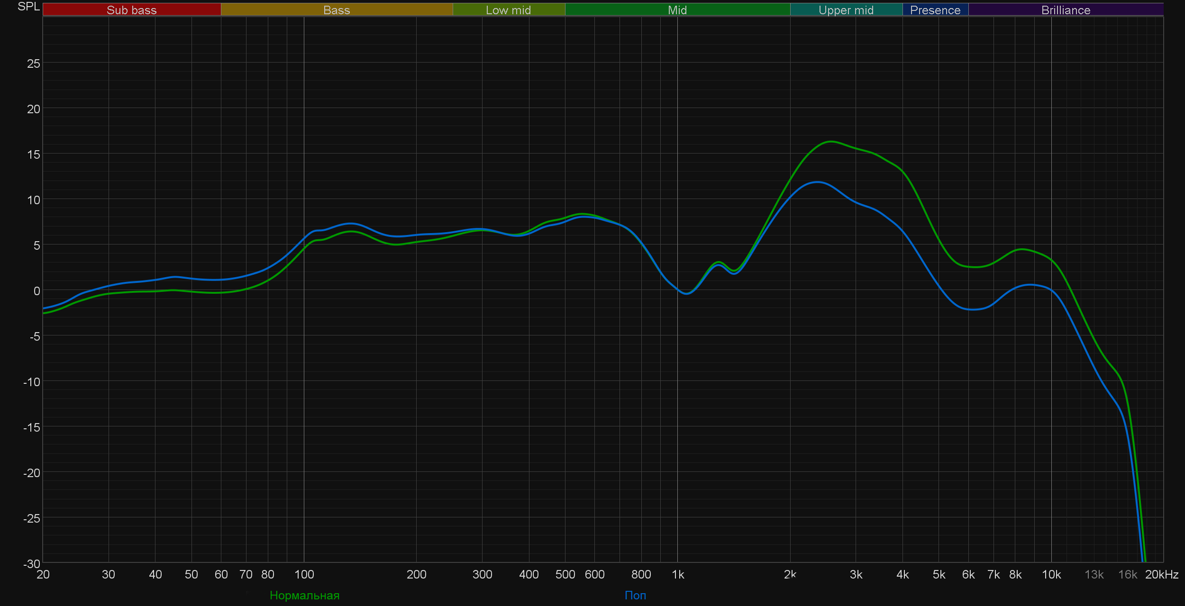Click the 10k frequency axis label
The image size is (1185, 606).
click(1051, 575)
